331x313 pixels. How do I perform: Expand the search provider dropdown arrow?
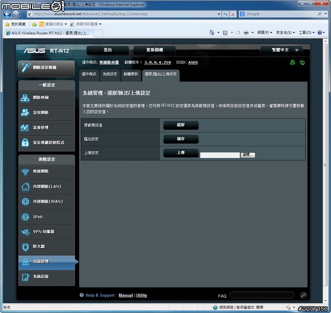(325, 14)
